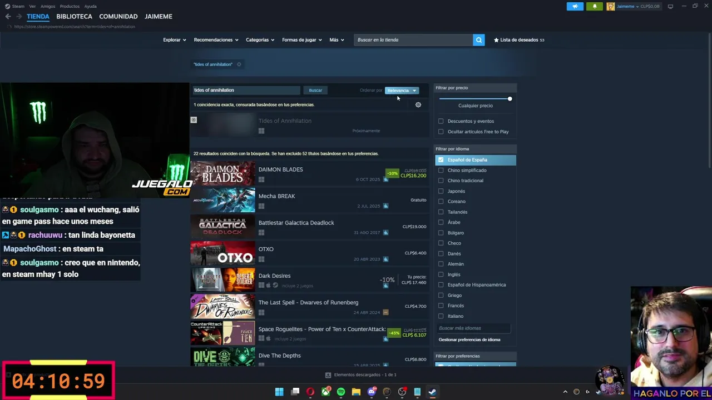
Task: Check Coreano language filter
Action: (x=441, y=202)
